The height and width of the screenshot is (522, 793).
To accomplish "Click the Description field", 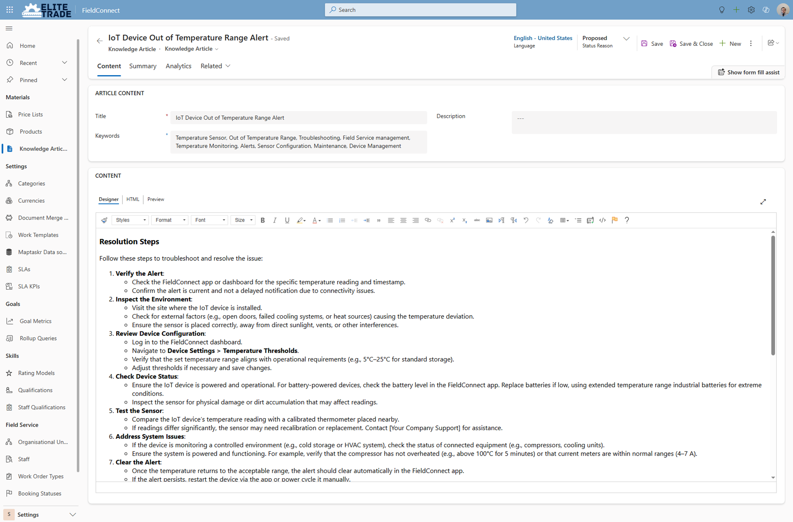I will point(644,123).
